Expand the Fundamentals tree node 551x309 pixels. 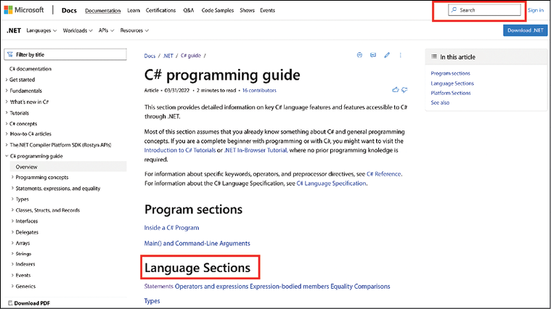[x=7, y=91]
